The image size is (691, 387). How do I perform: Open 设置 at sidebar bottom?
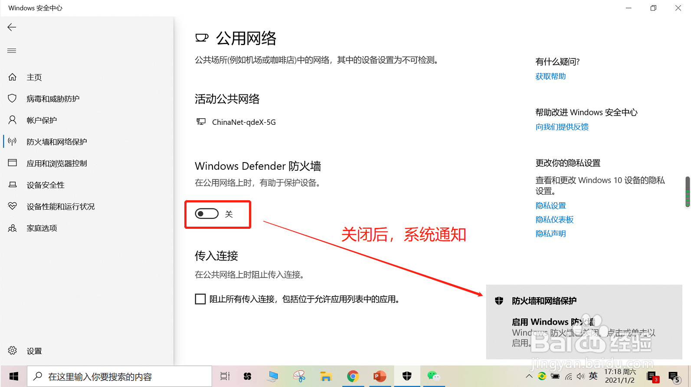[x=34, y=351]
